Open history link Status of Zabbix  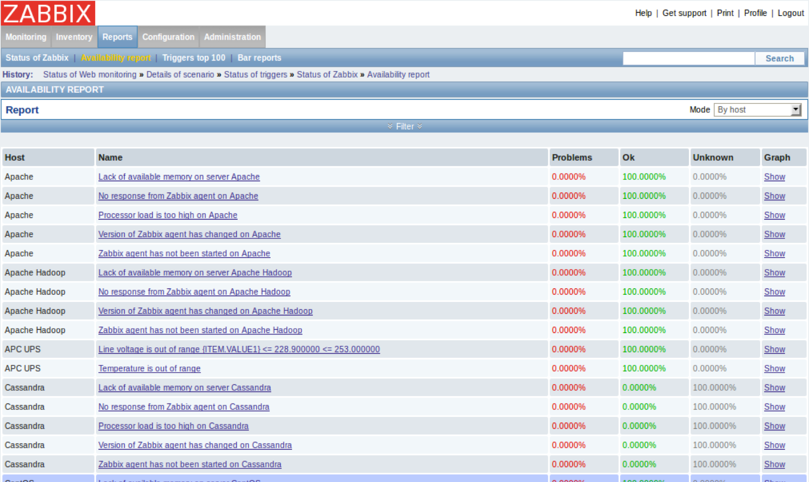pos(327,75)
